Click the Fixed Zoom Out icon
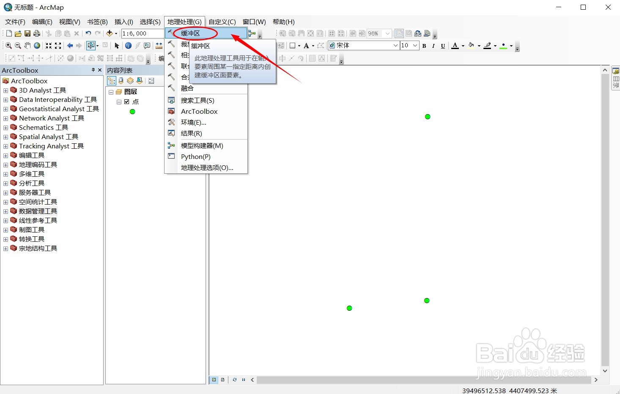Viewport: 620px width, 394px height. pyautogui.click(x=58, y=46)
